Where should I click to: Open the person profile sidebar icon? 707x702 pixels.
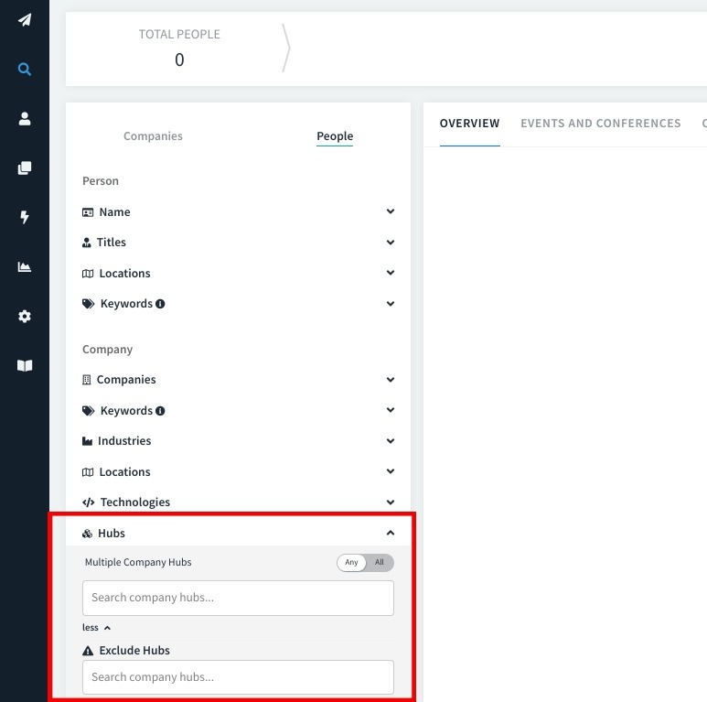coord(25,119)
